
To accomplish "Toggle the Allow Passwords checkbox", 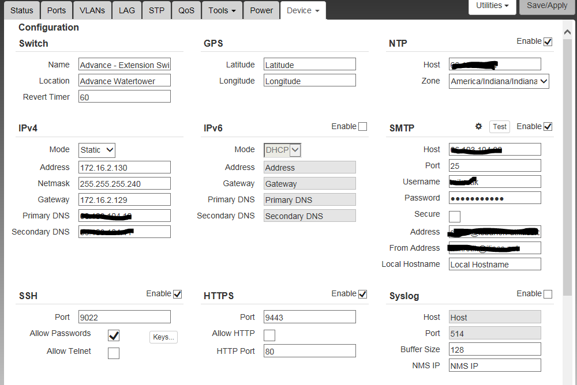I will tap(114, 335).
